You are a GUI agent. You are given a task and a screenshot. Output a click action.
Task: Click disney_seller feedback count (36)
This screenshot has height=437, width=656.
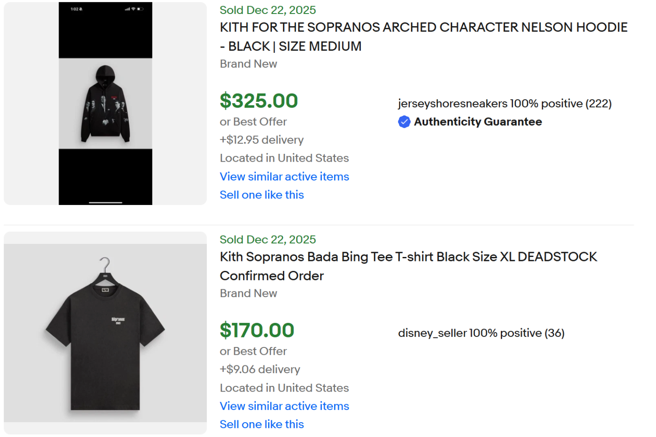click(x=554, y=333)
